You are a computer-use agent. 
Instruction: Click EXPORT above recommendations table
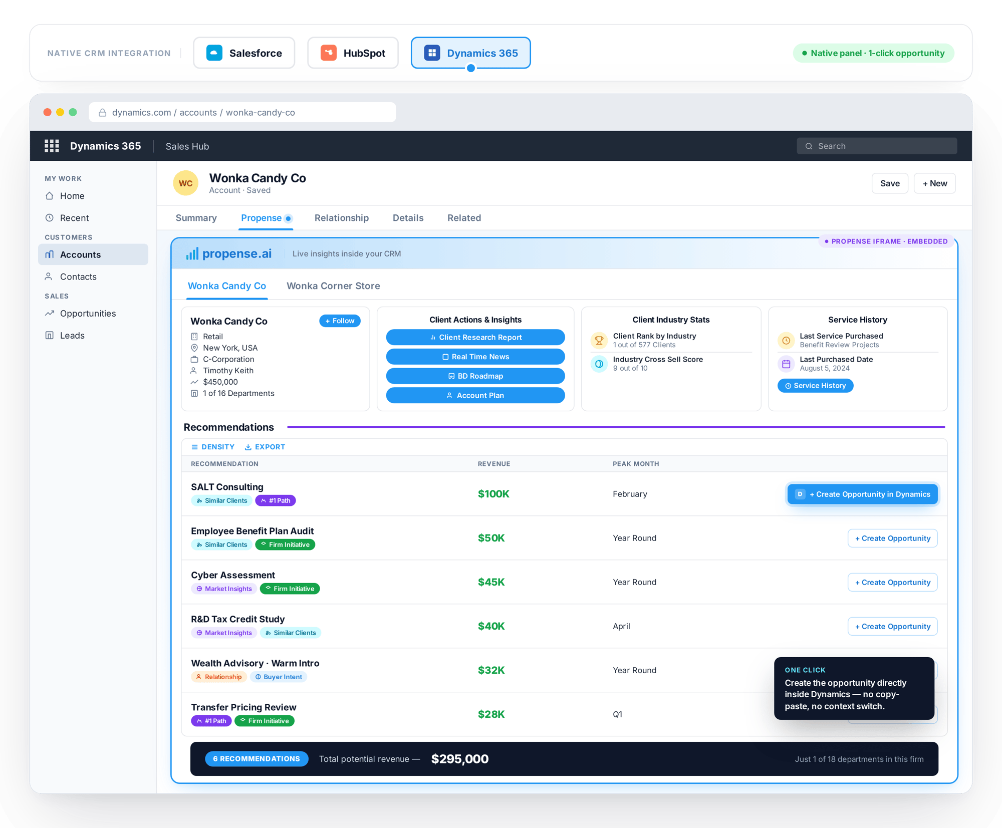(x=265, y=447)
